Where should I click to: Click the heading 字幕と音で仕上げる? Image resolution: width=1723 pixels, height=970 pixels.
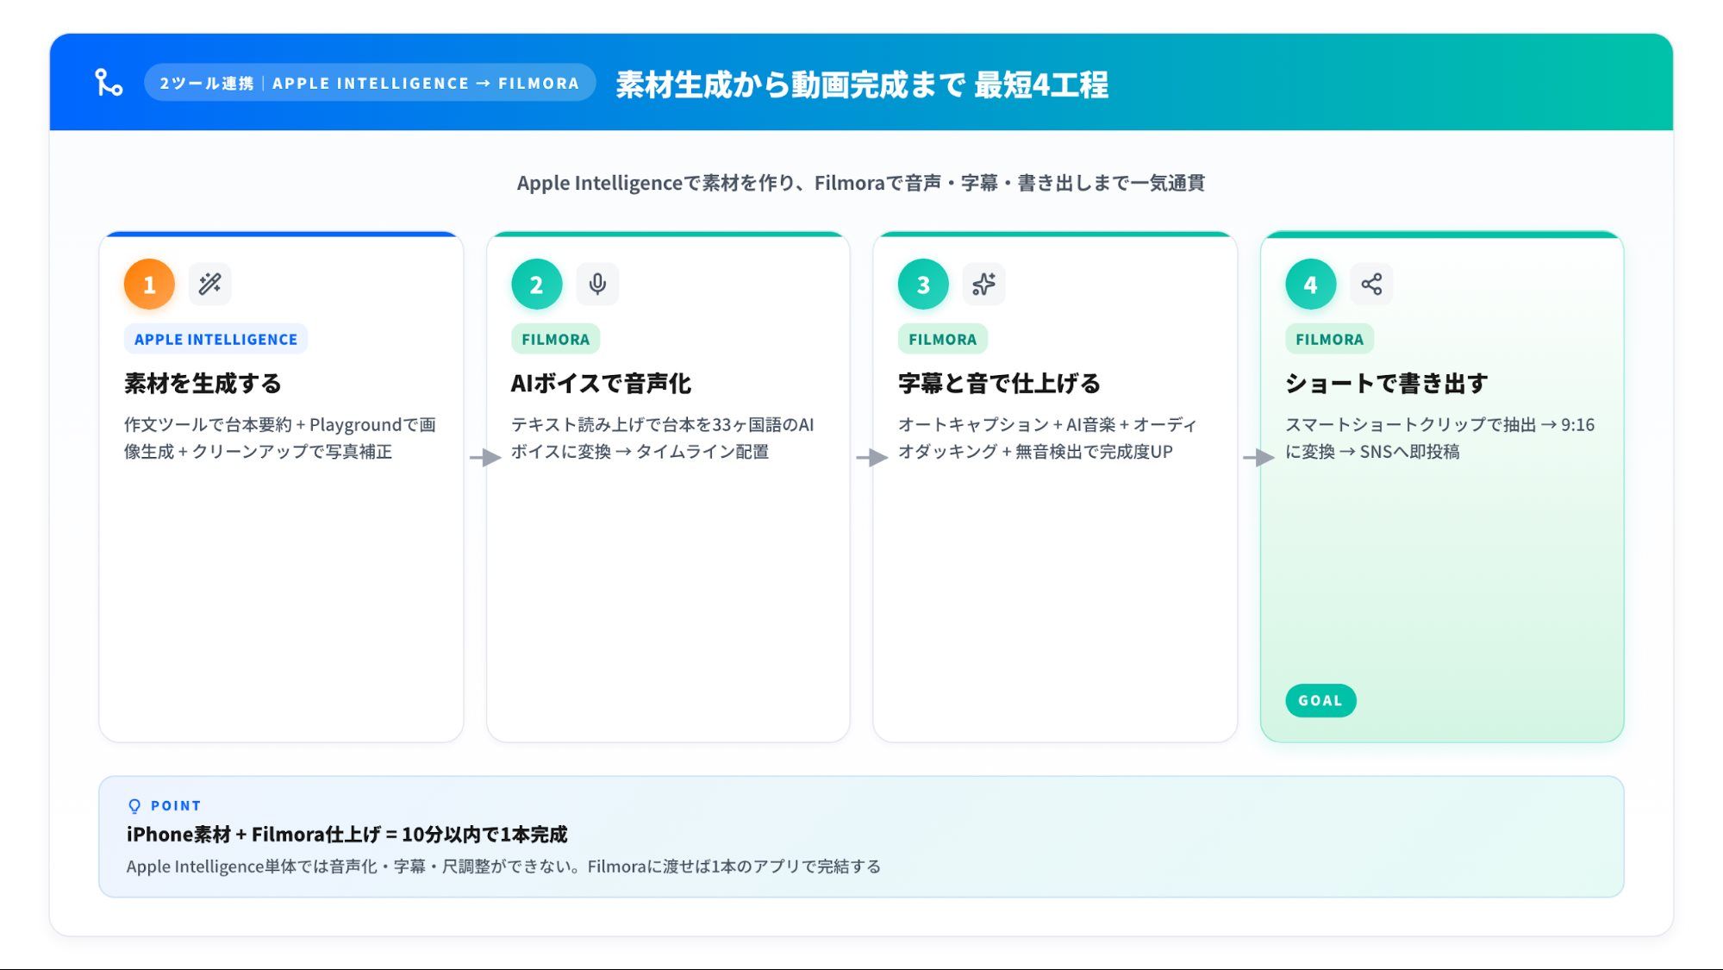coord(999,383)
